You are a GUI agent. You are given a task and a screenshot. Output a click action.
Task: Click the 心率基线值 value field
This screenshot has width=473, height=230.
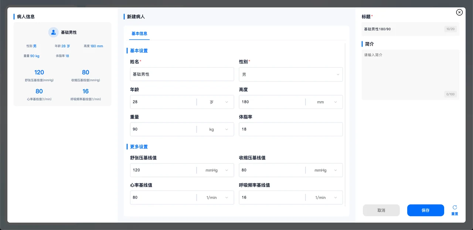pos(163,198)
